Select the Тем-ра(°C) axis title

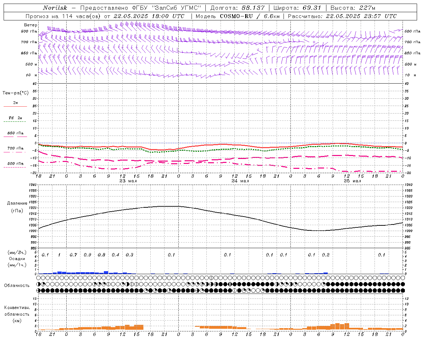pyautogui.click(x=15, y=93)
